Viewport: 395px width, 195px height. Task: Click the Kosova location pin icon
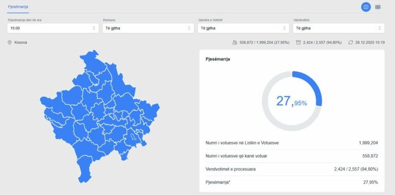(10, 42)
